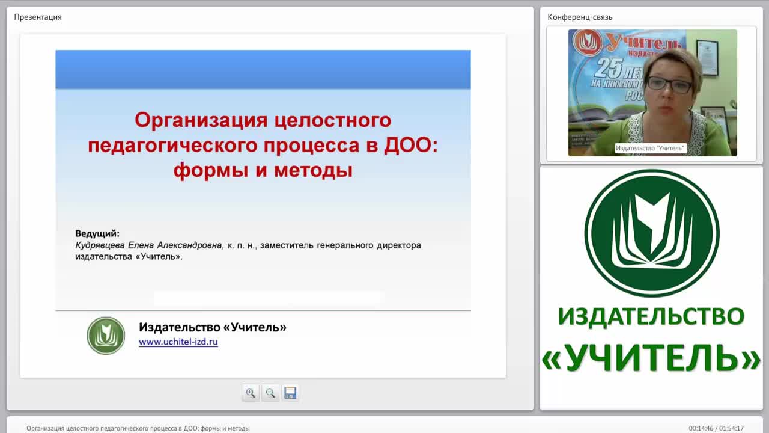Click the Конференц-связь panel title
This screenshot has width=769, height=433.
(x=580, y=17)
